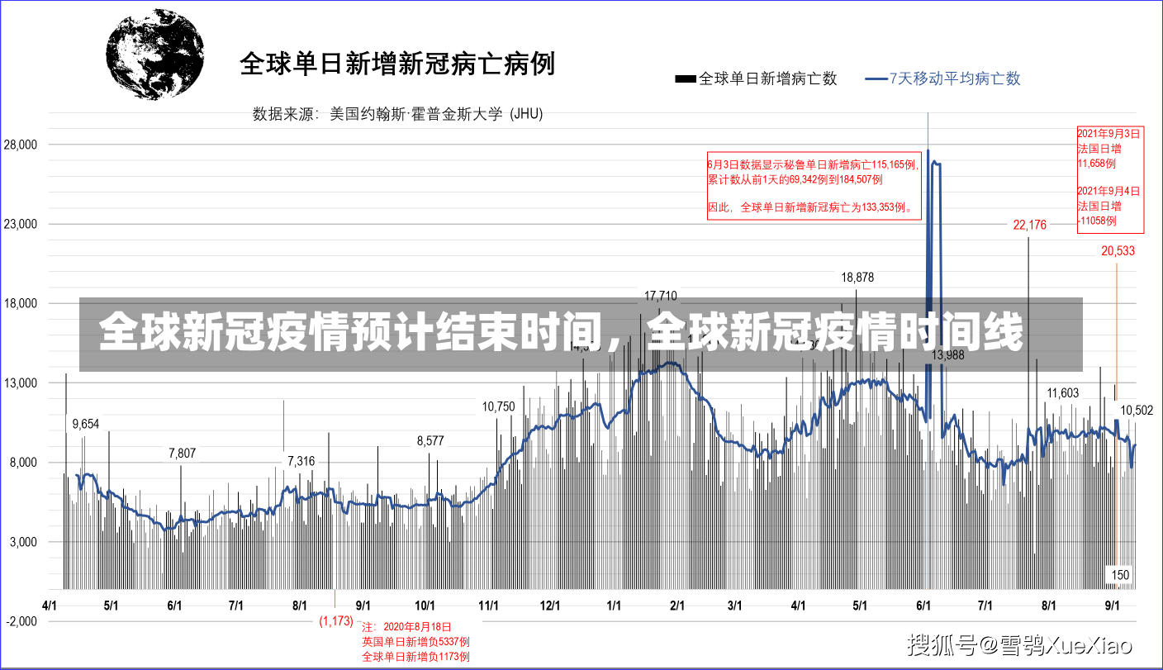Click data label 7,316
The width and height of the screenshot is (1163, 670).
(301, 461)
